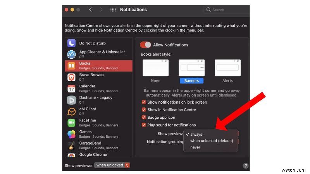Uncheck Show in Notification Centre
310x174 pixels.
[144, 110]
